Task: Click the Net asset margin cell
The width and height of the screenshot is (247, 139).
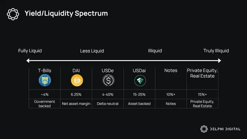Action: (76, 104)
